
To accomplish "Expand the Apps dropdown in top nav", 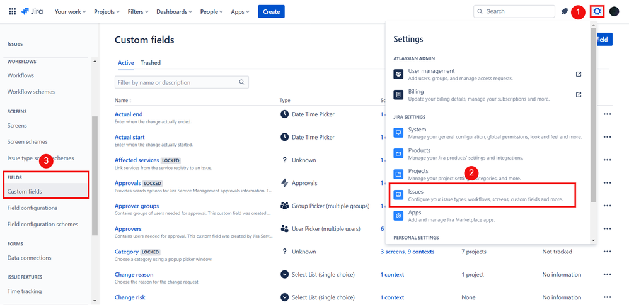I will [240, 11].
